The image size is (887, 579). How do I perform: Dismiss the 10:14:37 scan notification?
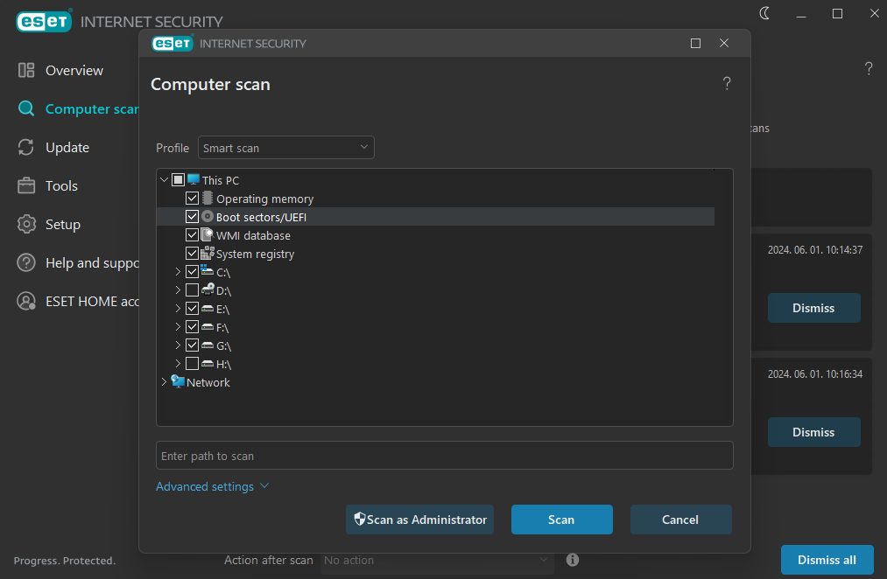click(813, 308)
